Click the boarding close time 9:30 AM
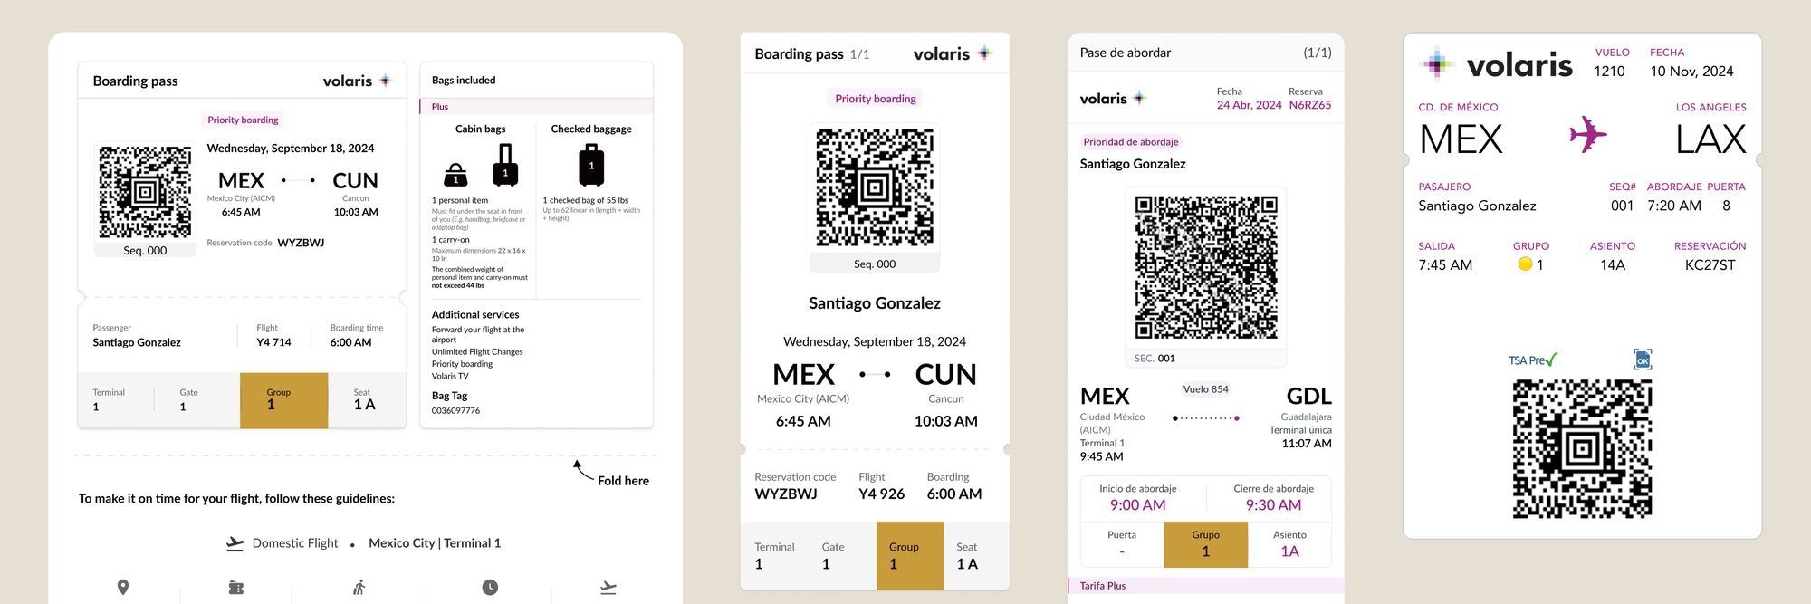 [1273, 505]
